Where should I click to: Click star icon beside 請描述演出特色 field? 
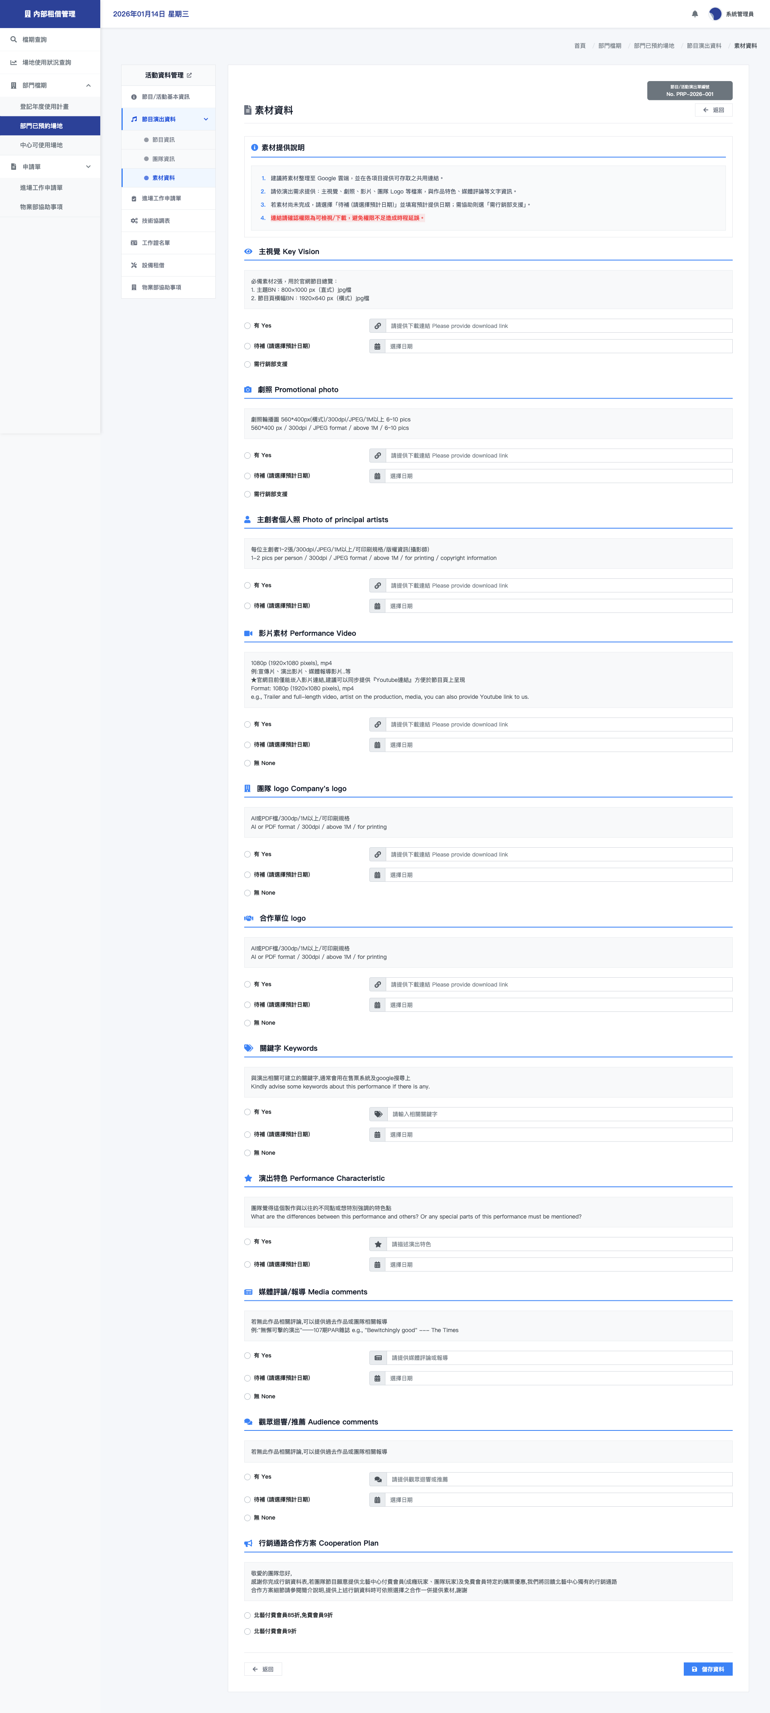coord(378,1244)
